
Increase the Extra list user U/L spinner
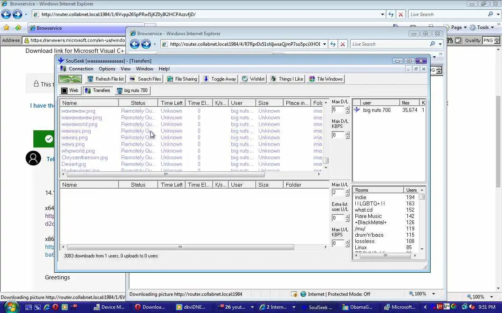click(347, 216)
